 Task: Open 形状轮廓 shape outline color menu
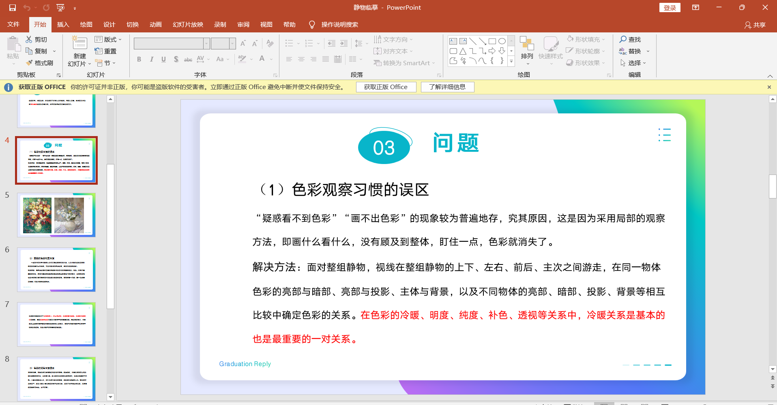[586, 51]
